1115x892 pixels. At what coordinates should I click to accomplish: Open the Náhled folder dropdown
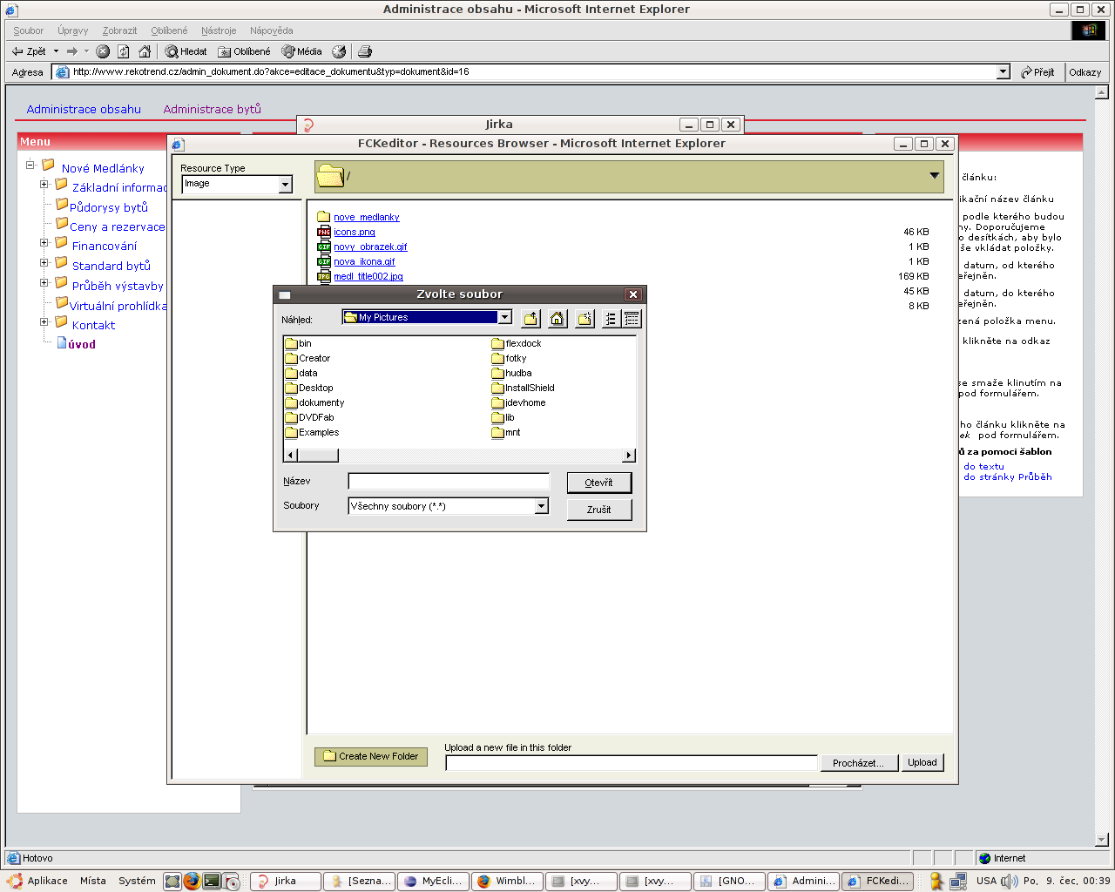[x=504, y=317]
